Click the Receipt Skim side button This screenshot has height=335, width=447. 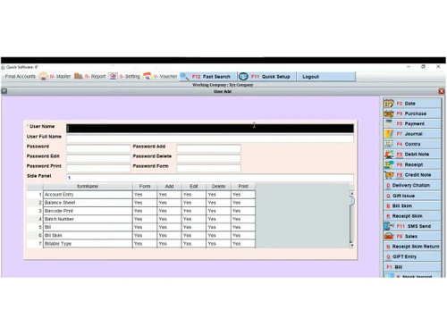pos(412,216)
